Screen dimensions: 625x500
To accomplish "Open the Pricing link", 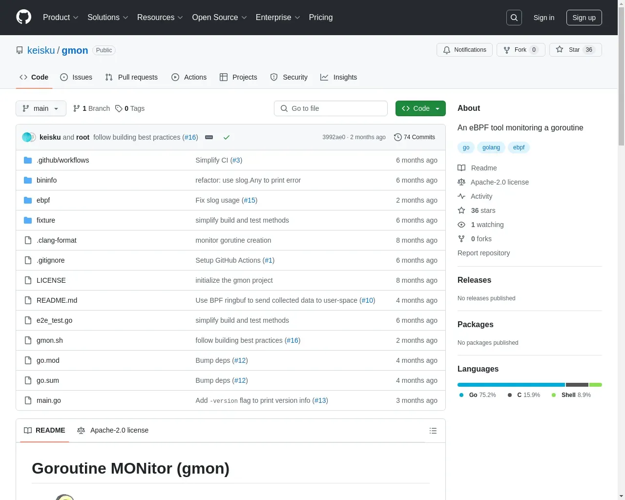I will tap(321, 18).
